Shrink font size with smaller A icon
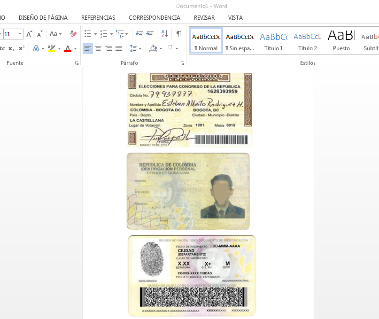 click(x=39, y=34)
